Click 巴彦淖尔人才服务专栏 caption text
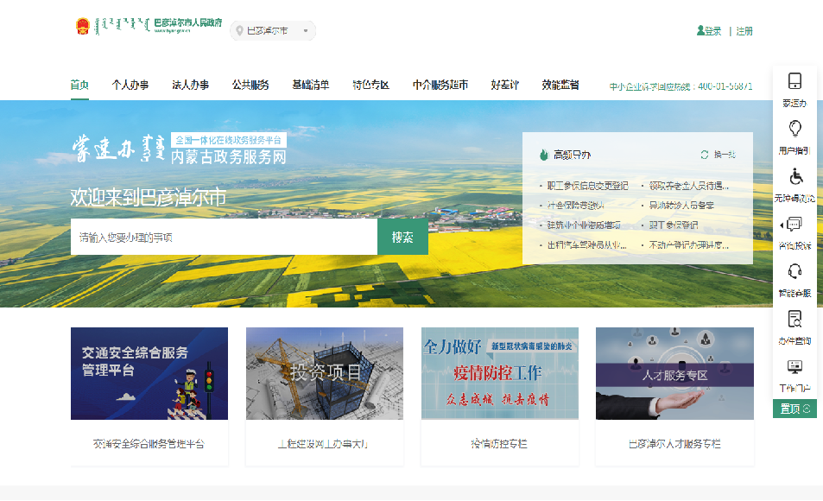This screenshot has height=501, width=823. [674, 444]
